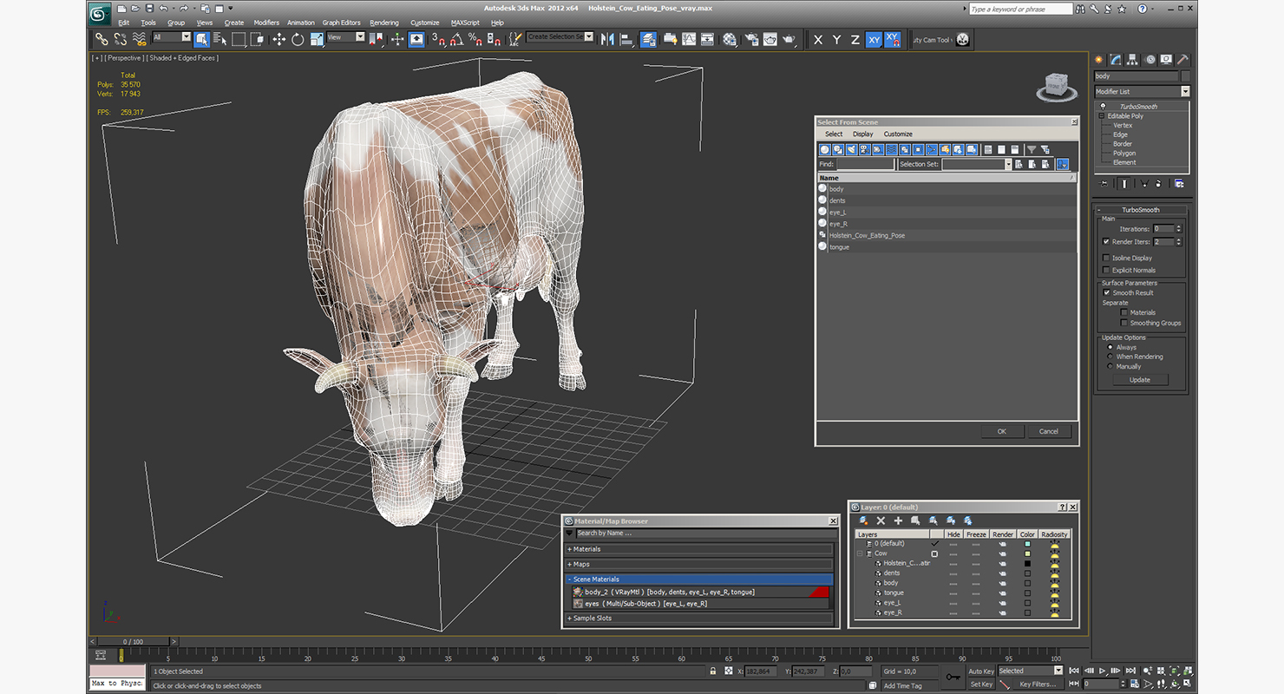Click the Set Key button
The height and width of the screenshot is (694, 1284).
[981, 684]
